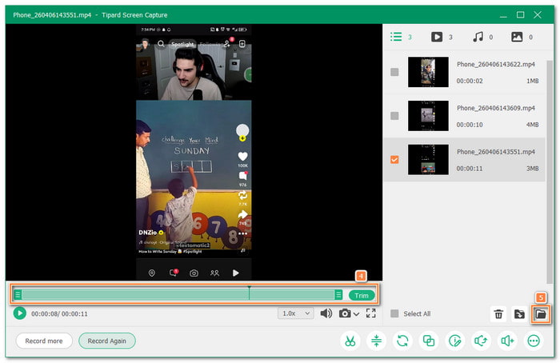
Task: Play the recorded video
Action: click(x=20, y=313)
